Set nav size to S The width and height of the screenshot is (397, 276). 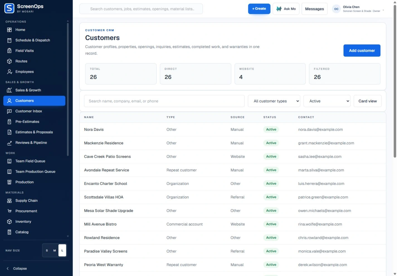[47, 250]
